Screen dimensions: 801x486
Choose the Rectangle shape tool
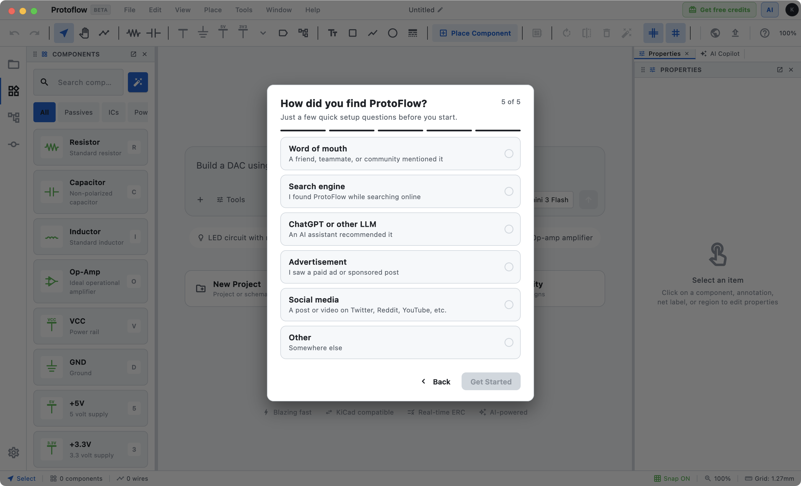[352, 33]
